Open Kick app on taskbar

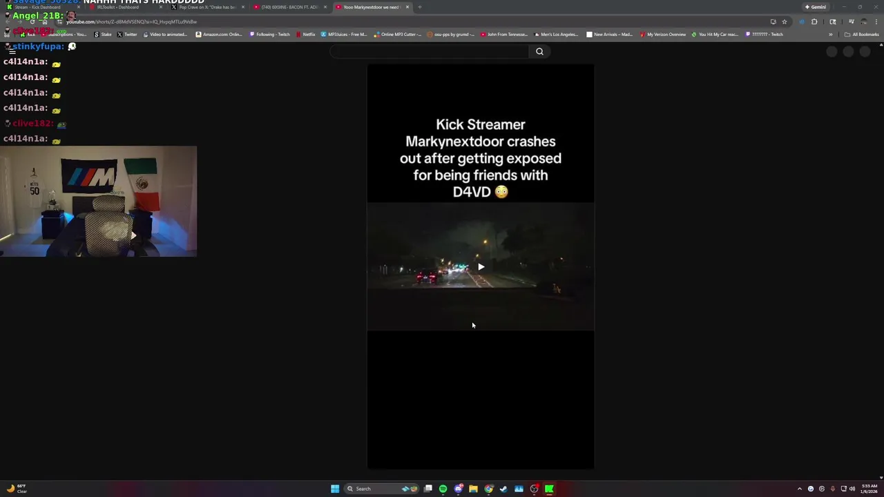(x=549, y=489)
